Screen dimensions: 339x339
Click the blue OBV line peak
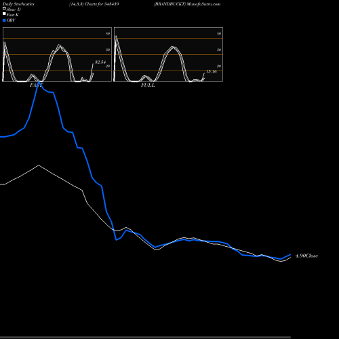[39, 83]
